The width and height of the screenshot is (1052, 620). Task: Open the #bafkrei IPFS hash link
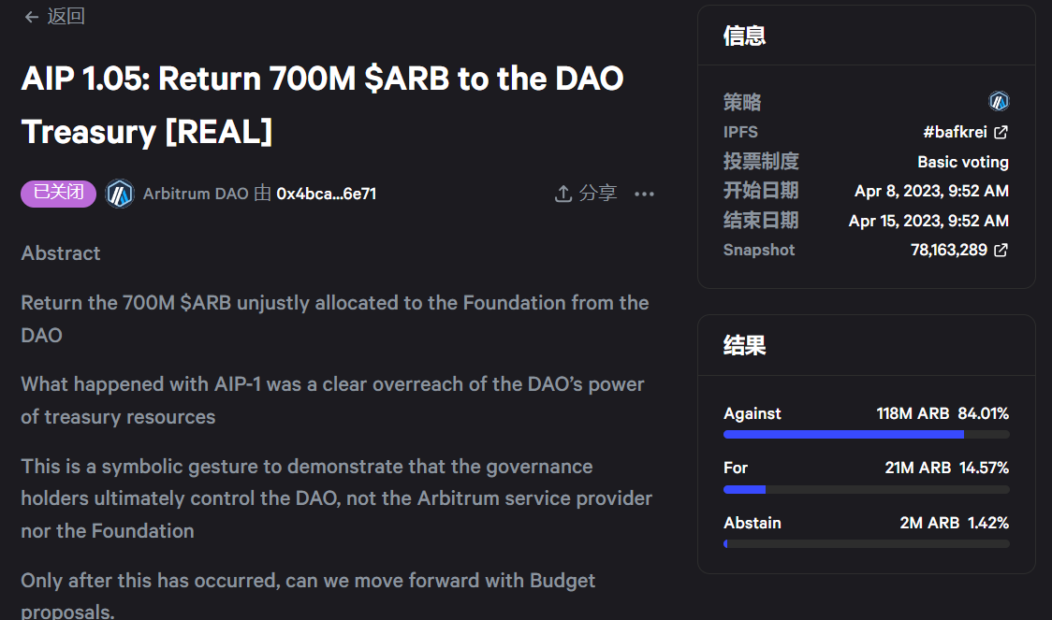coord(955,132)
